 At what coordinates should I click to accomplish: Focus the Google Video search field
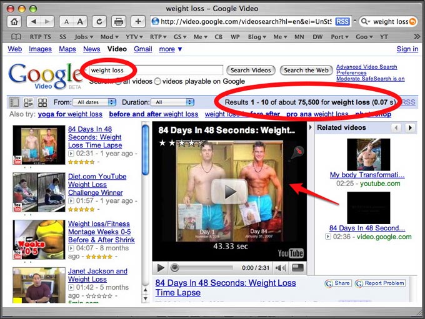coord(156,70)
